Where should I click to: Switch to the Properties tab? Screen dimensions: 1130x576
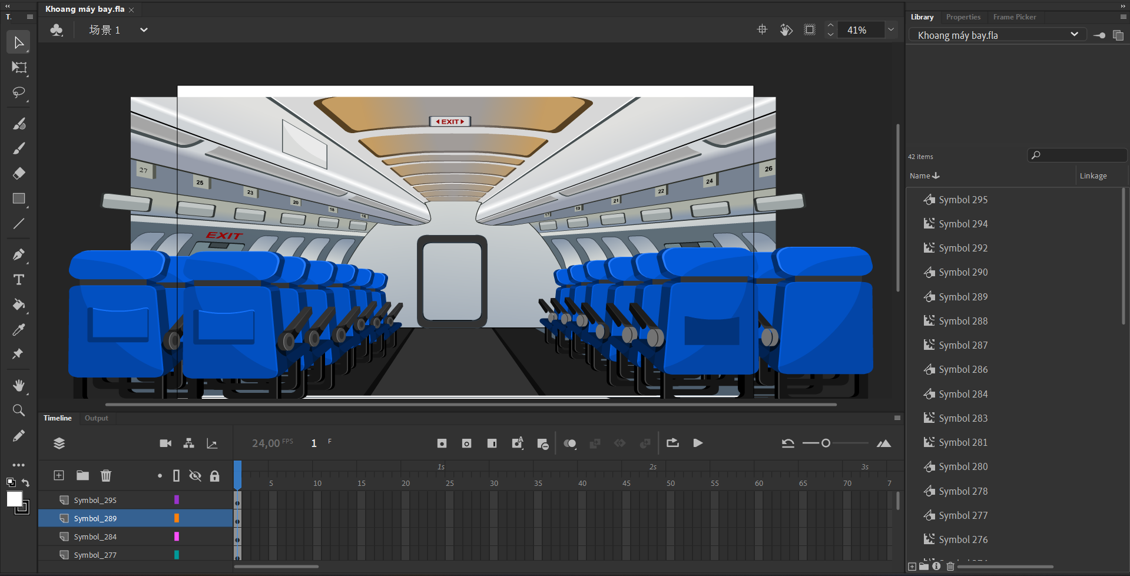tap(963, 17)
